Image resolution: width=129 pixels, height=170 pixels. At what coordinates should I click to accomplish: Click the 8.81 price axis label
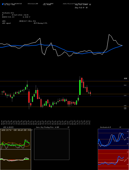(125, 96)
